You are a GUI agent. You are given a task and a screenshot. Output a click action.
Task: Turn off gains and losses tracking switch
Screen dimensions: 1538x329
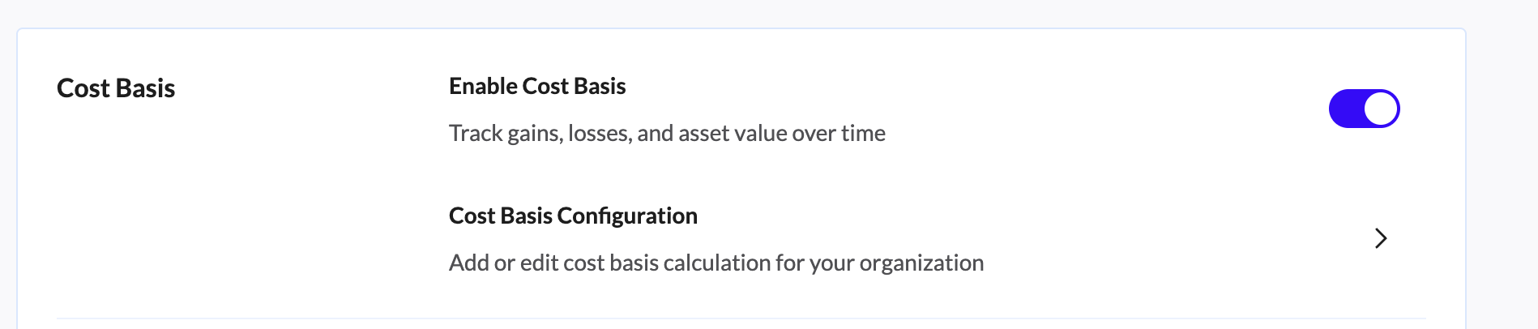1364,109
